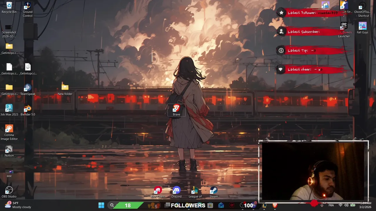The height and width of the screenshot is (211, 376).
Task: Switch to Brave in the taskbar
Action: (x=275, y=205)
